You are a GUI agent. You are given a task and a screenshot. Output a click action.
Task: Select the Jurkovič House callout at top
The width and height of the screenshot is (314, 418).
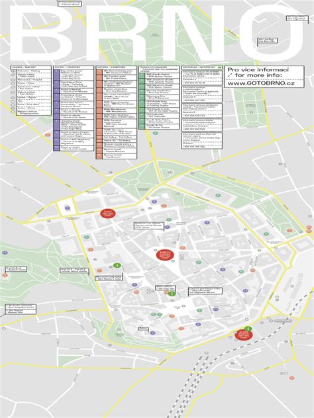(70, 3)
